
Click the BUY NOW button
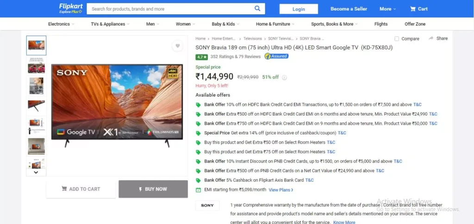click(153, 189)
